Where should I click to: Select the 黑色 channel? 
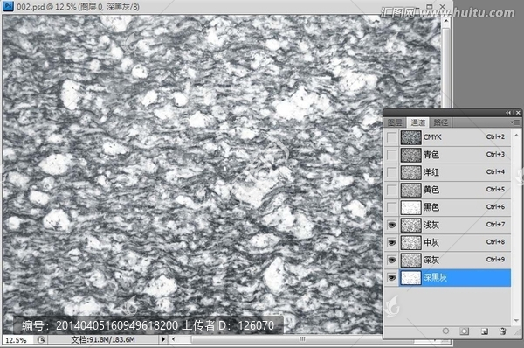tap(456, 207)
